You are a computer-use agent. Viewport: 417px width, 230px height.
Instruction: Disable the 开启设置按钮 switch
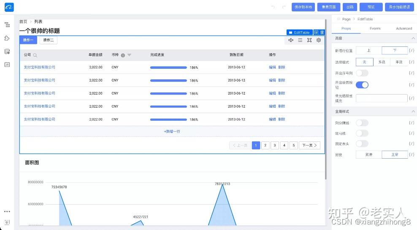(362, 85)
